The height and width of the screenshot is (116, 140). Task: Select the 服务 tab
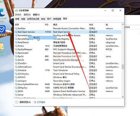click(x=65, y=19)
